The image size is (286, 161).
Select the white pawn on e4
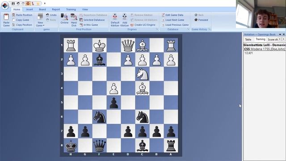coord(114,88)
